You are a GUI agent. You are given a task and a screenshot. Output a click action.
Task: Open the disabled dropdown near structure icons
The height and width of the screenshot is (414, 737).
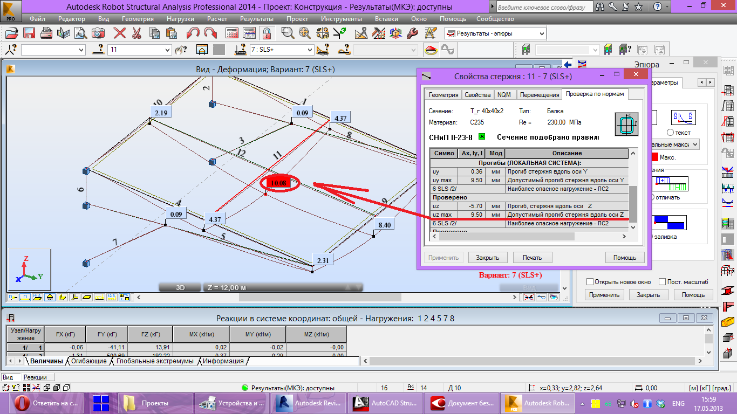[x=568, y=50]
